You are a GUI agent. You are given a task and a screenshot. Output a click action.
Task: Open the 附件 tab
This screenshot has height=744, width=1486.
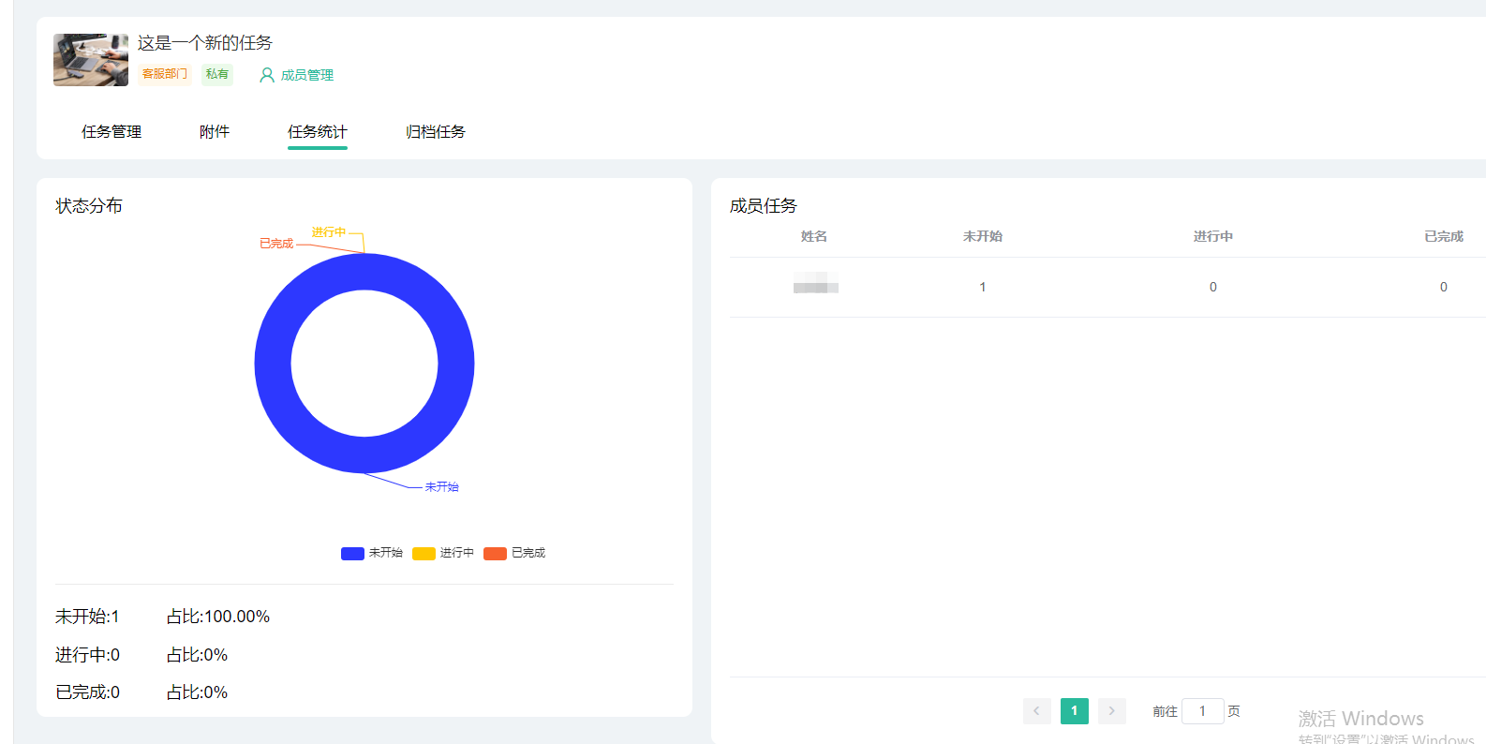(215, 132)
